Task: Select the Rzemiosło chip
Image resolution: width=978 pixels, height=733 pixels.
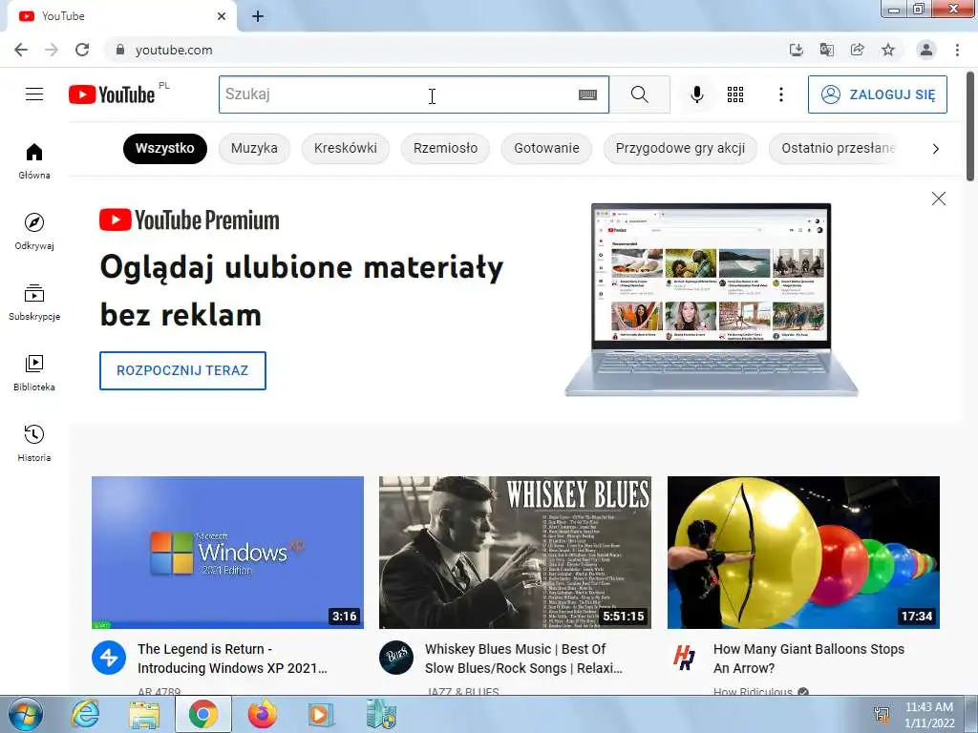Action: (x=445, y=148)
